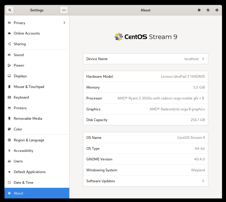Click the localhost device name value

coord(192,59)
